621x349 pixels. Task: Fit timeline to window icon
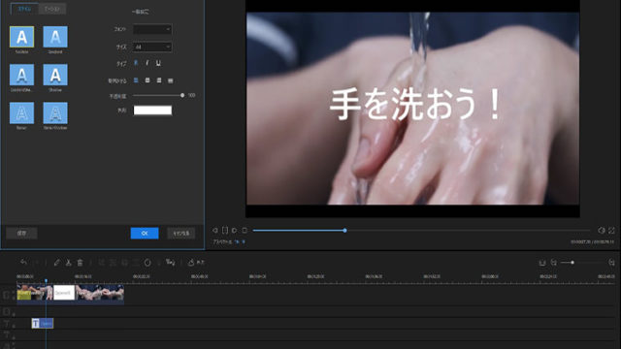[x=542, y=263]
